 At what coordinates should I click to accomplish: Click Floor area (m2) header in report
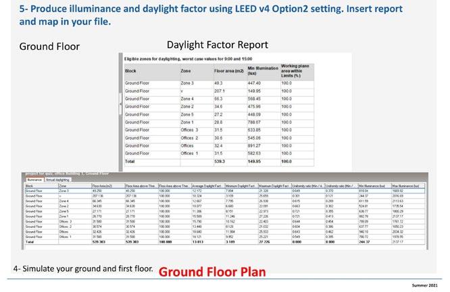[x=230, y=71]
